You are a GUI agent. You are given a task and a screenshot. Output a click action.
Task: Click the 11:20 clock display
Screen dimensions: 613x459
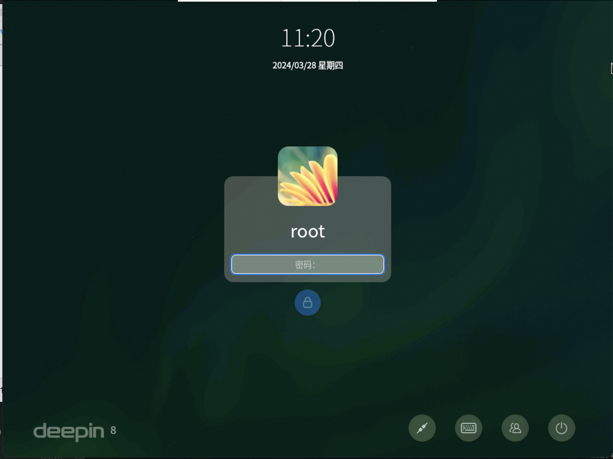308,38
